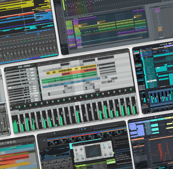Select the orange-red clip under yellow clip
Screen dimensions: 173x169
coord(79,72)
